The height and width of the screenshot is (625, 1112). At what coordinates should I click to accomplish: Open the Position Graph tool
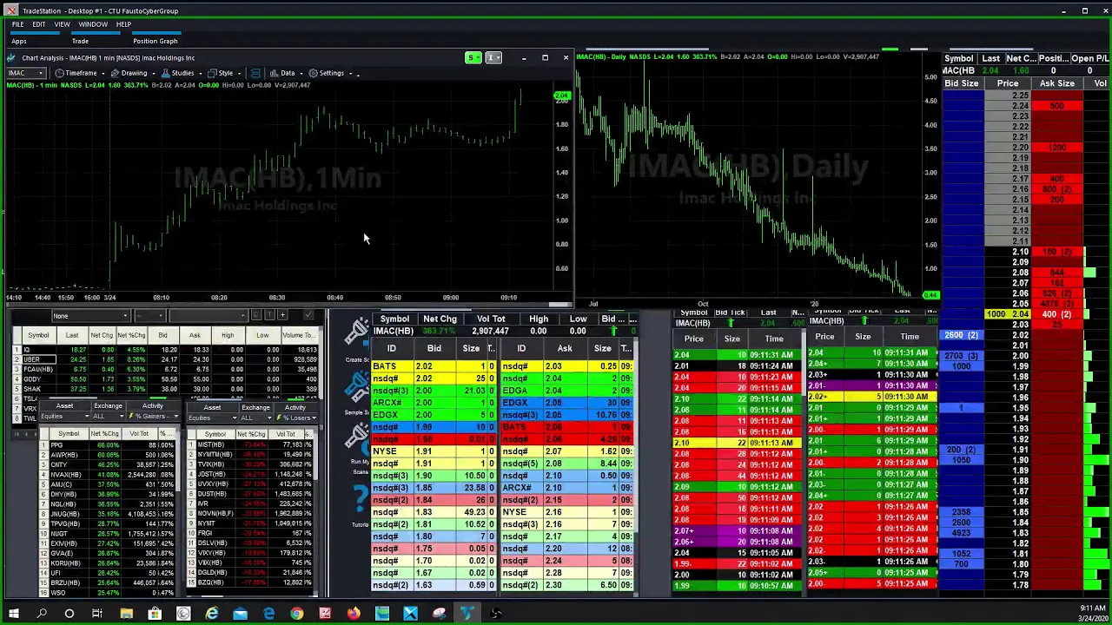(155, 41)
